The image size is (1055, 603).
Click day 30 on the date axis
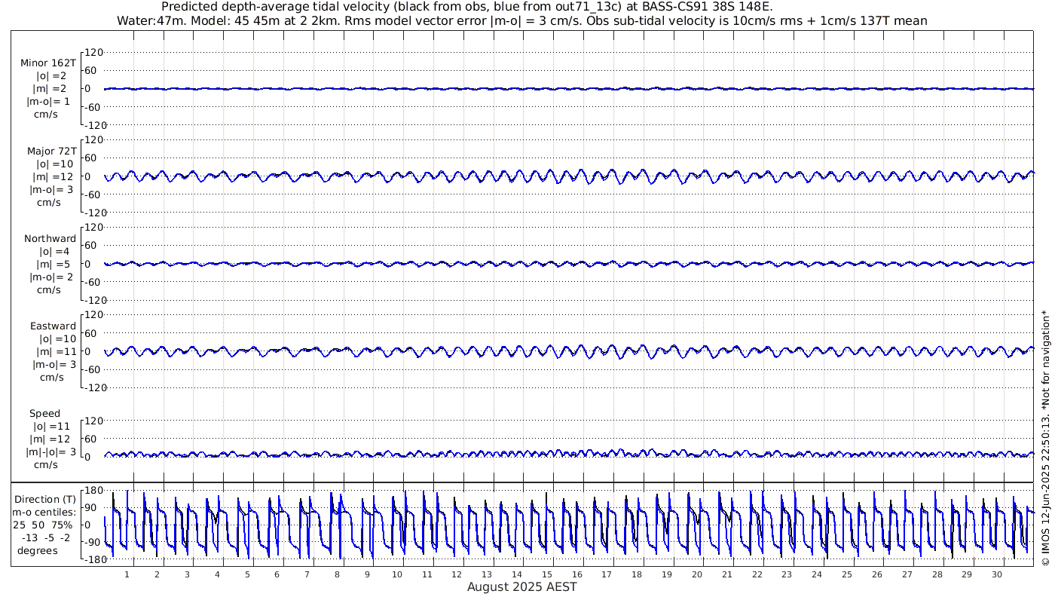997,574
